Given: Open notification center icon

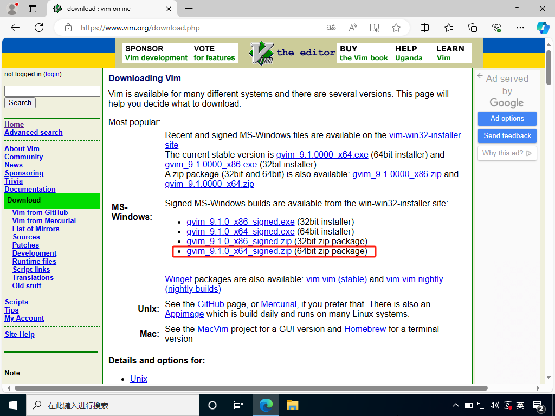Looking at the screenshot, I should click(538, 406).
